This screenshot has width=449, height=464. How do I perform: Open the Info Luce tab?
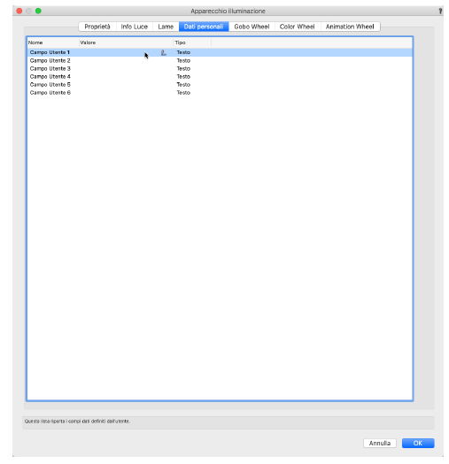click(x=135, y=27)
